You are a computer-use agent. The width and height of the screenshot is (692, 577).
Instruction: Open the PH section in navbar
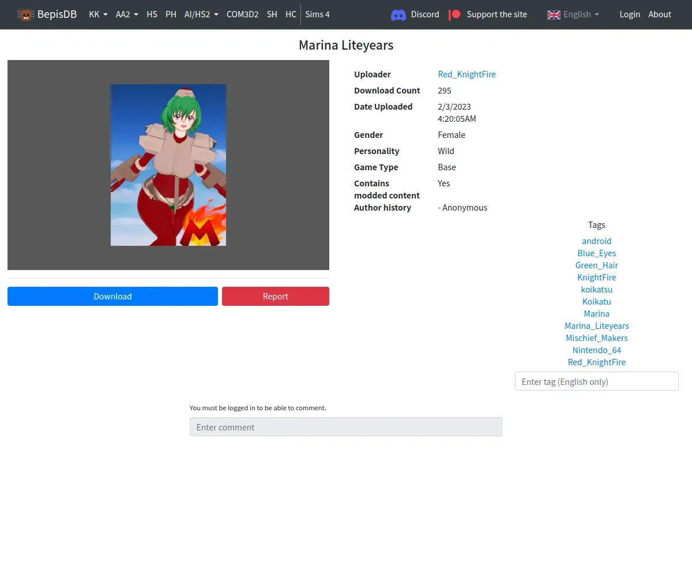(171, 14)
